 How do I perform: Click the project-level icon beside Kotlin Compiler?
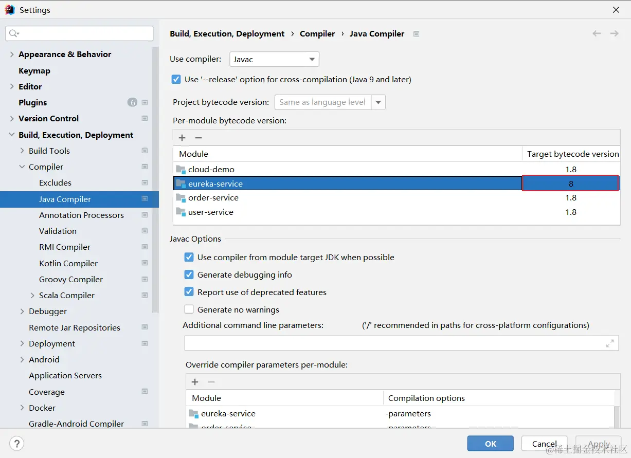[145, 263]
